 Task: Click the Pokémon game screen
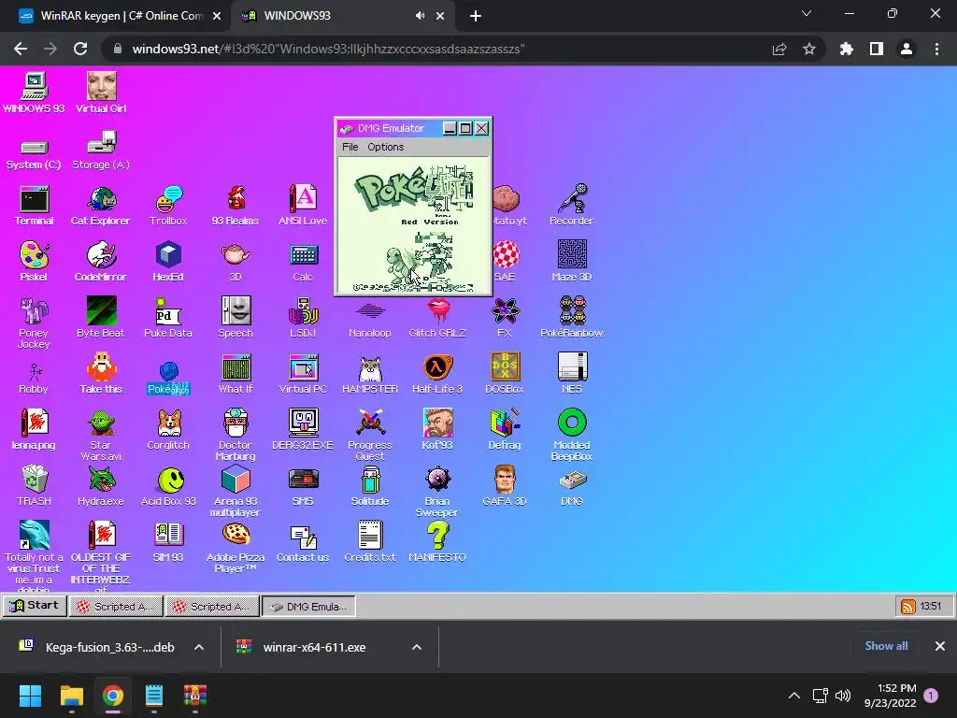click(414, 224)
